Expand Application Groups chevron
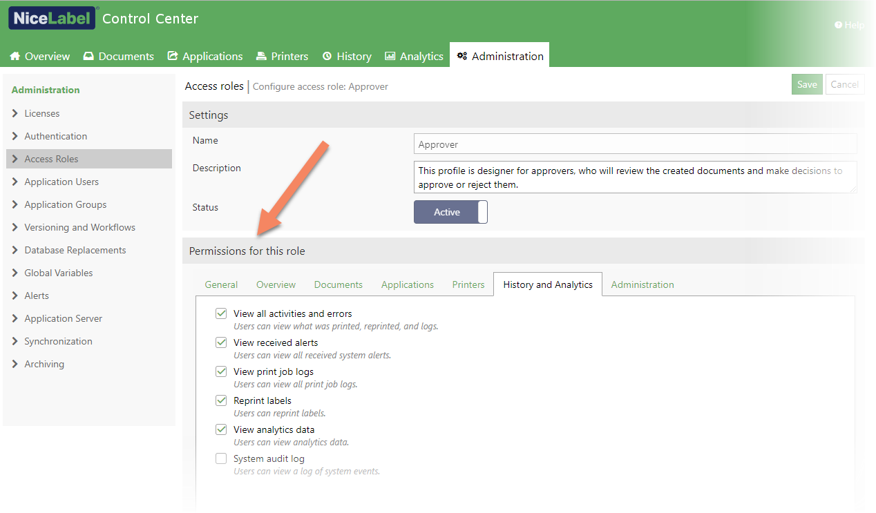 point(15,204)
